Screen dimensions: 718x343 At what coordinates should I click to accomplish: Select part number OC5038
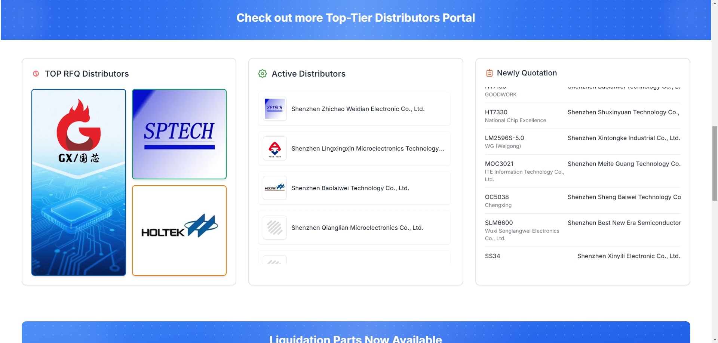coord(497,197)
